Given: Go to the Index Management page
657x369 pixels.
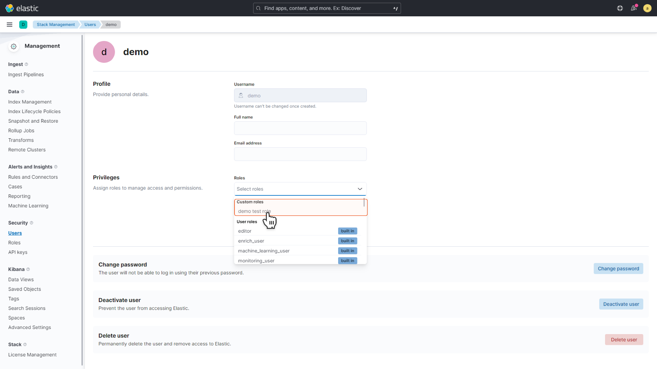Looking at the screenshot, I should click(x=30, y=102).
